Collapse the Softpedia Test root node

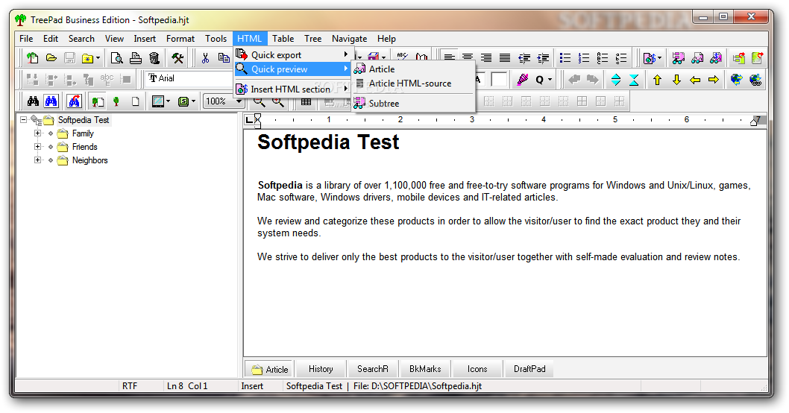point(23,120)
